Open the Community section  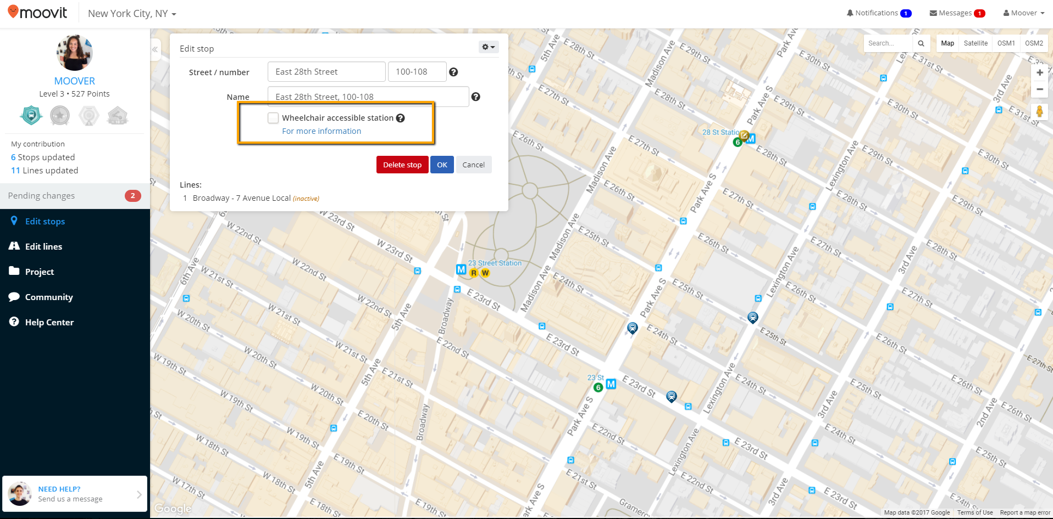click(49, 297)
